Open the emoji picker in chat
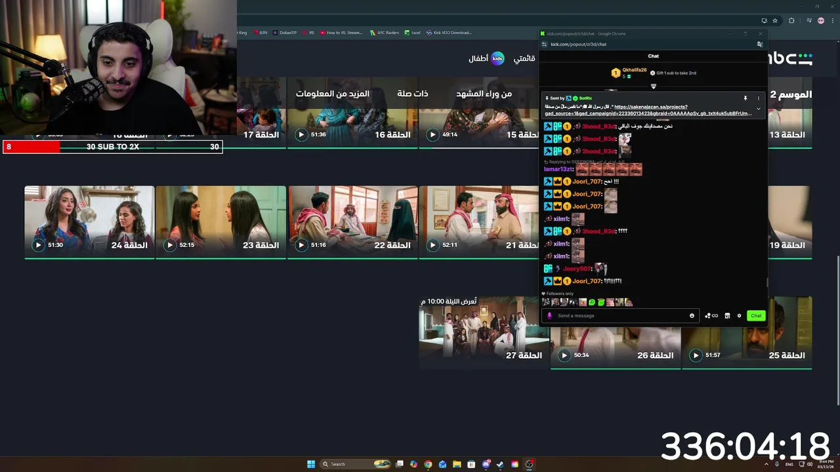 coord(692,316)
